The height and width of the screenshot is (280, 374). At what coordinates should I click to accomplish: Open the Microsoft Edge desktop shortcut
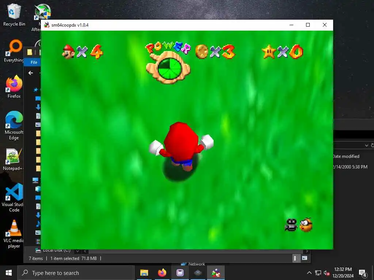(x=14, y=125)
